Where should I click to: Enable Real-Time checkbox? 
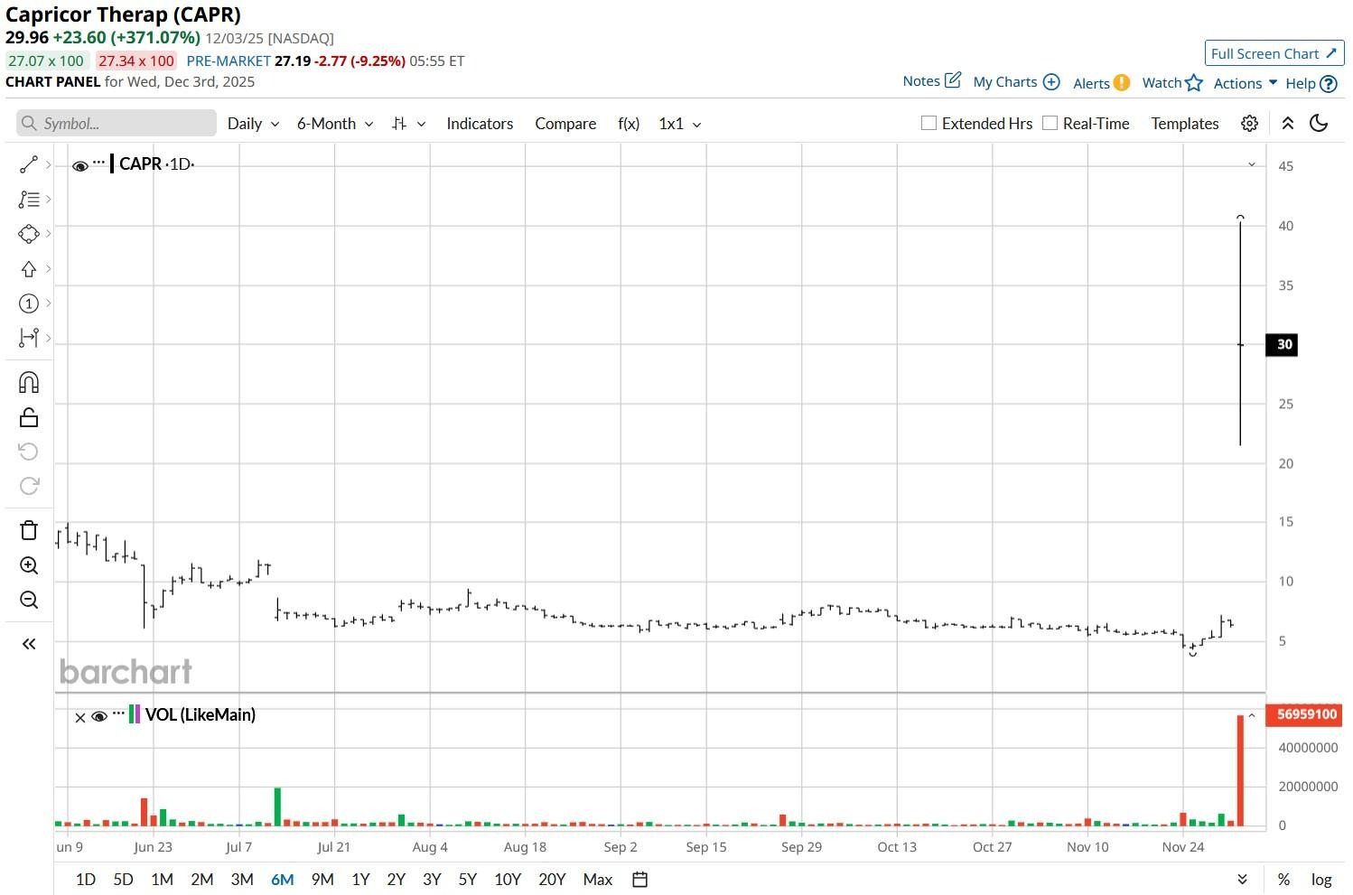tap(1050, 123)
